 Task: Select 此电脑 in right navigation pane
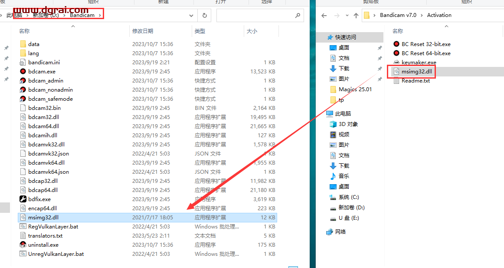[x=343, y=113]
